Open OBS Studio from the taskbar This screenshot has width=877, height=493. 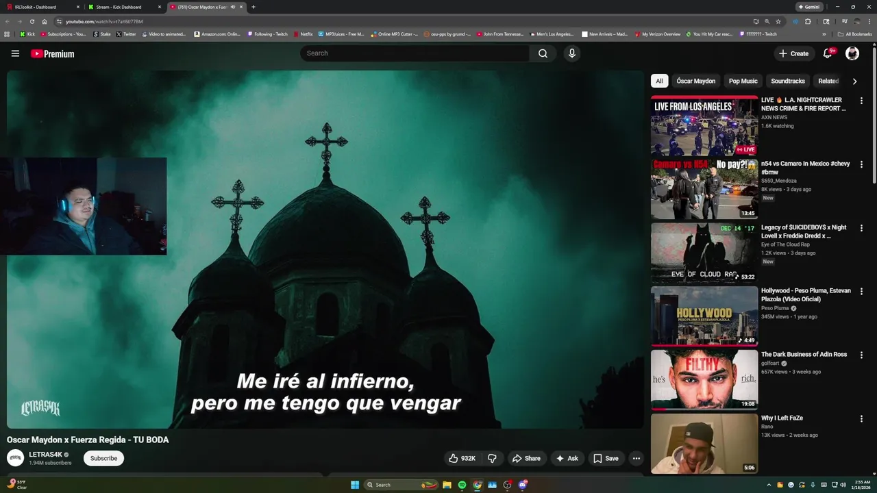508,485
